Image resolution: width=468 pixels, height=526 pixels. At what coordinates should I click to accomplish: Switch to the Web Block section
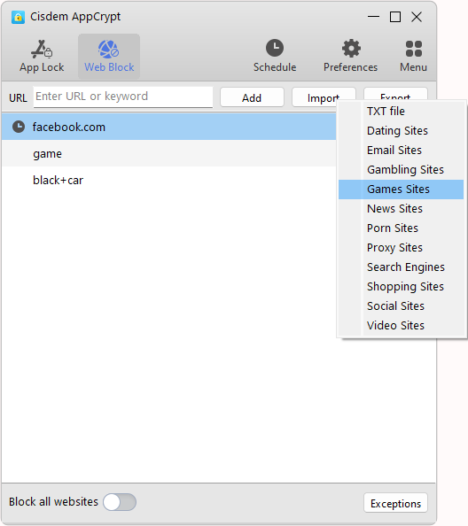pyautogui.click(x=109, y=57)
